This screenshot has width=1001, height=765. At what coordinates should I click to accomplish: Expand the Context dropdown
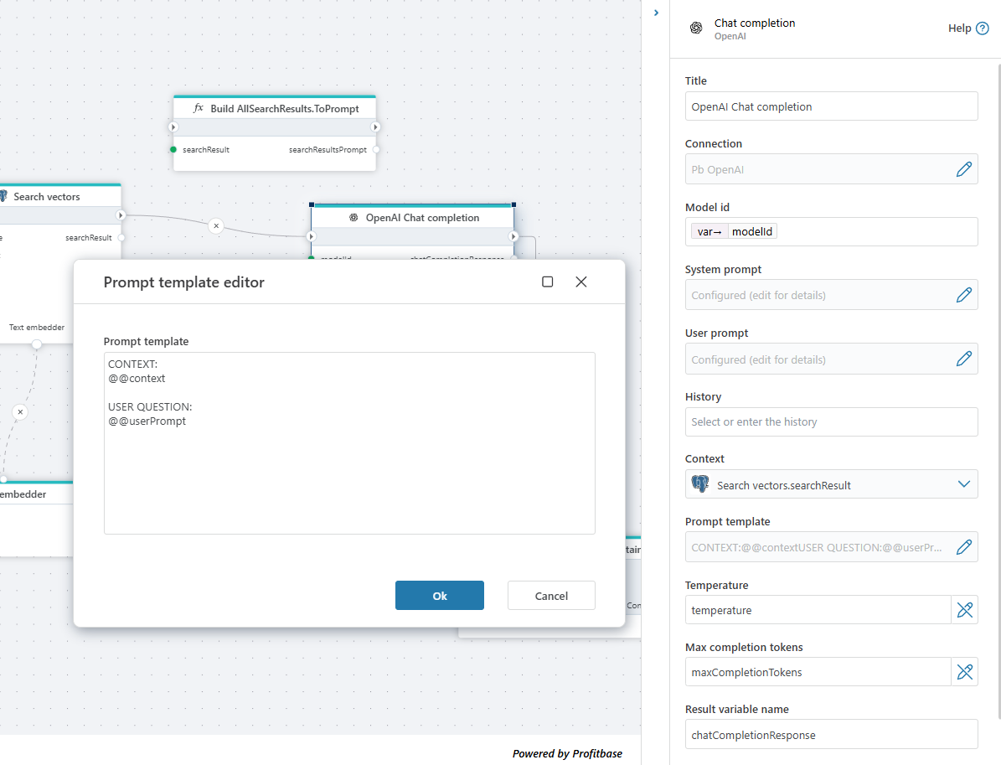coord(963,484)
